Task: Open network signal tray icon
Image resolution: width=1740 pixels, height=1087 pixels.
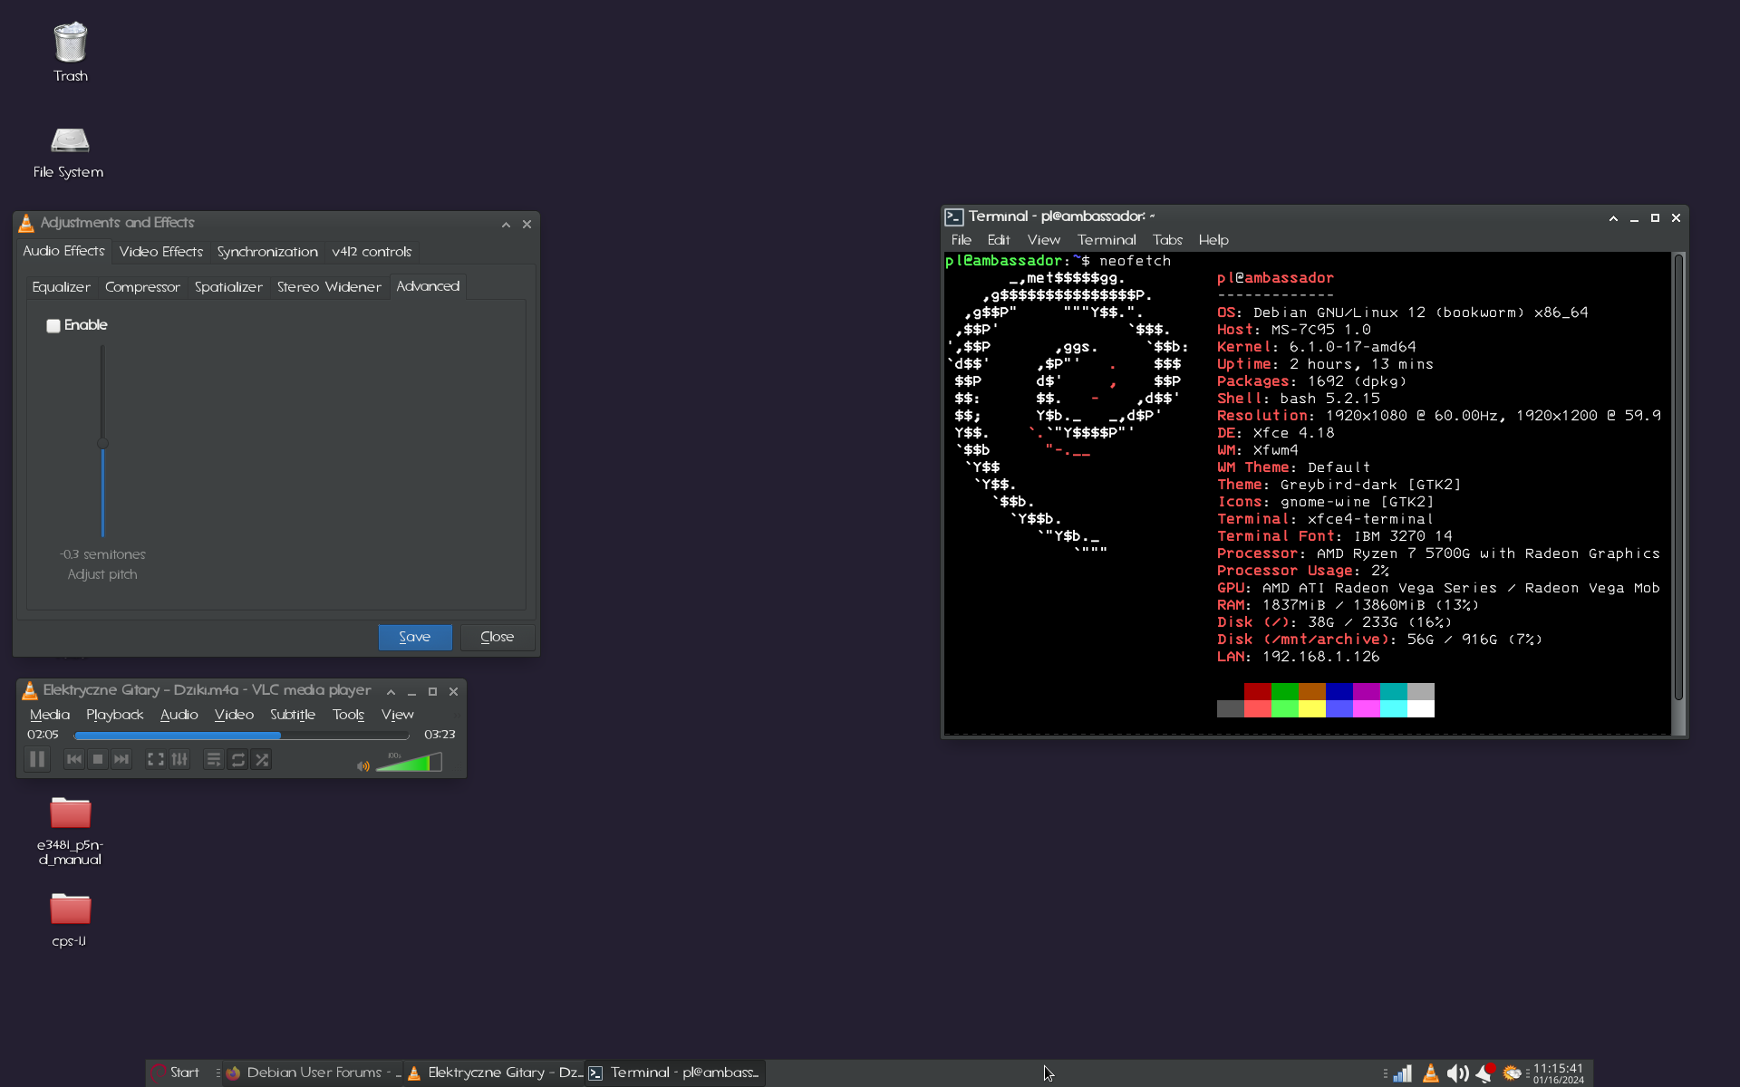Action: click(x=1402, y=1073)
